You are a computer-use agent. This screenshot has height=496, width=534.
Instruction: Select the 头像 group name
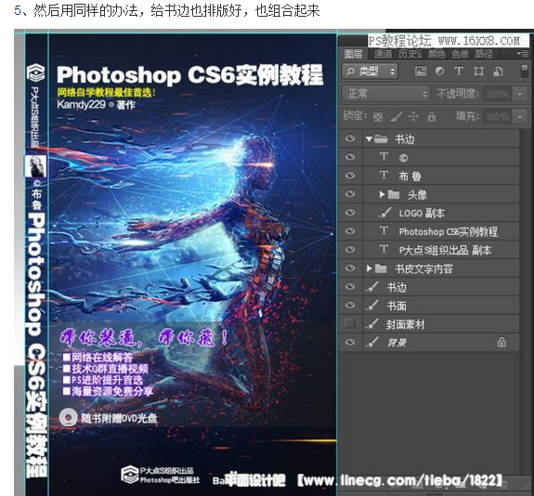pos(417,194)
